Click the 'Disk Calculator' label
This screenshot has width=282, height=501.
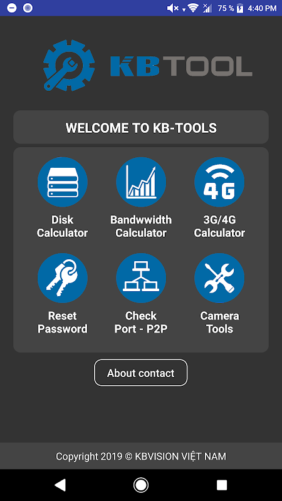point(62,226)
